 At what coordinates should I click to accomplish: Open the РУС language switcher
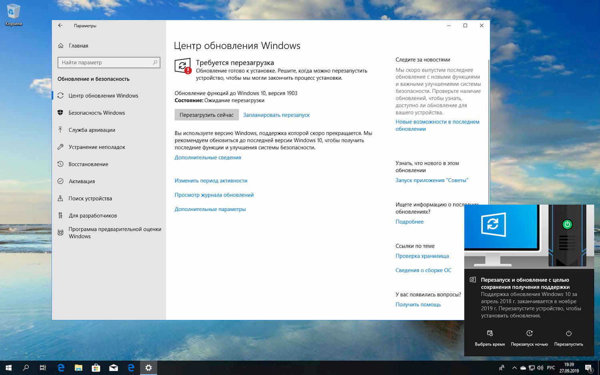pyautogui.click(x=550, y=367)
